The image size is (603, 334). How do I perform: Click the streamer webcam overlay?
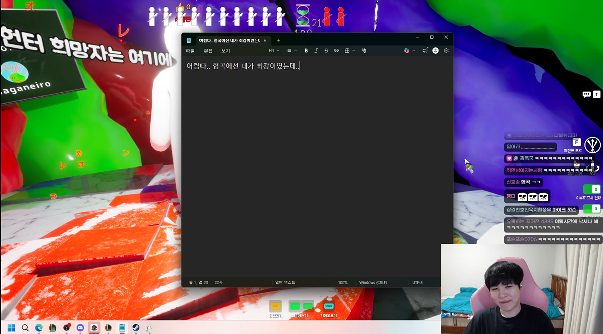[522, 289]
